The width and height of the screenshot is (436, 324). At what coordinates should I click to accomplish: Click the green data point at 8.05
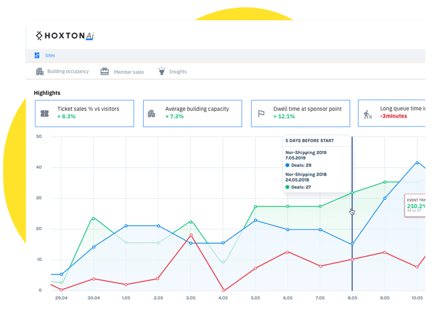click(x=352, y=193)
